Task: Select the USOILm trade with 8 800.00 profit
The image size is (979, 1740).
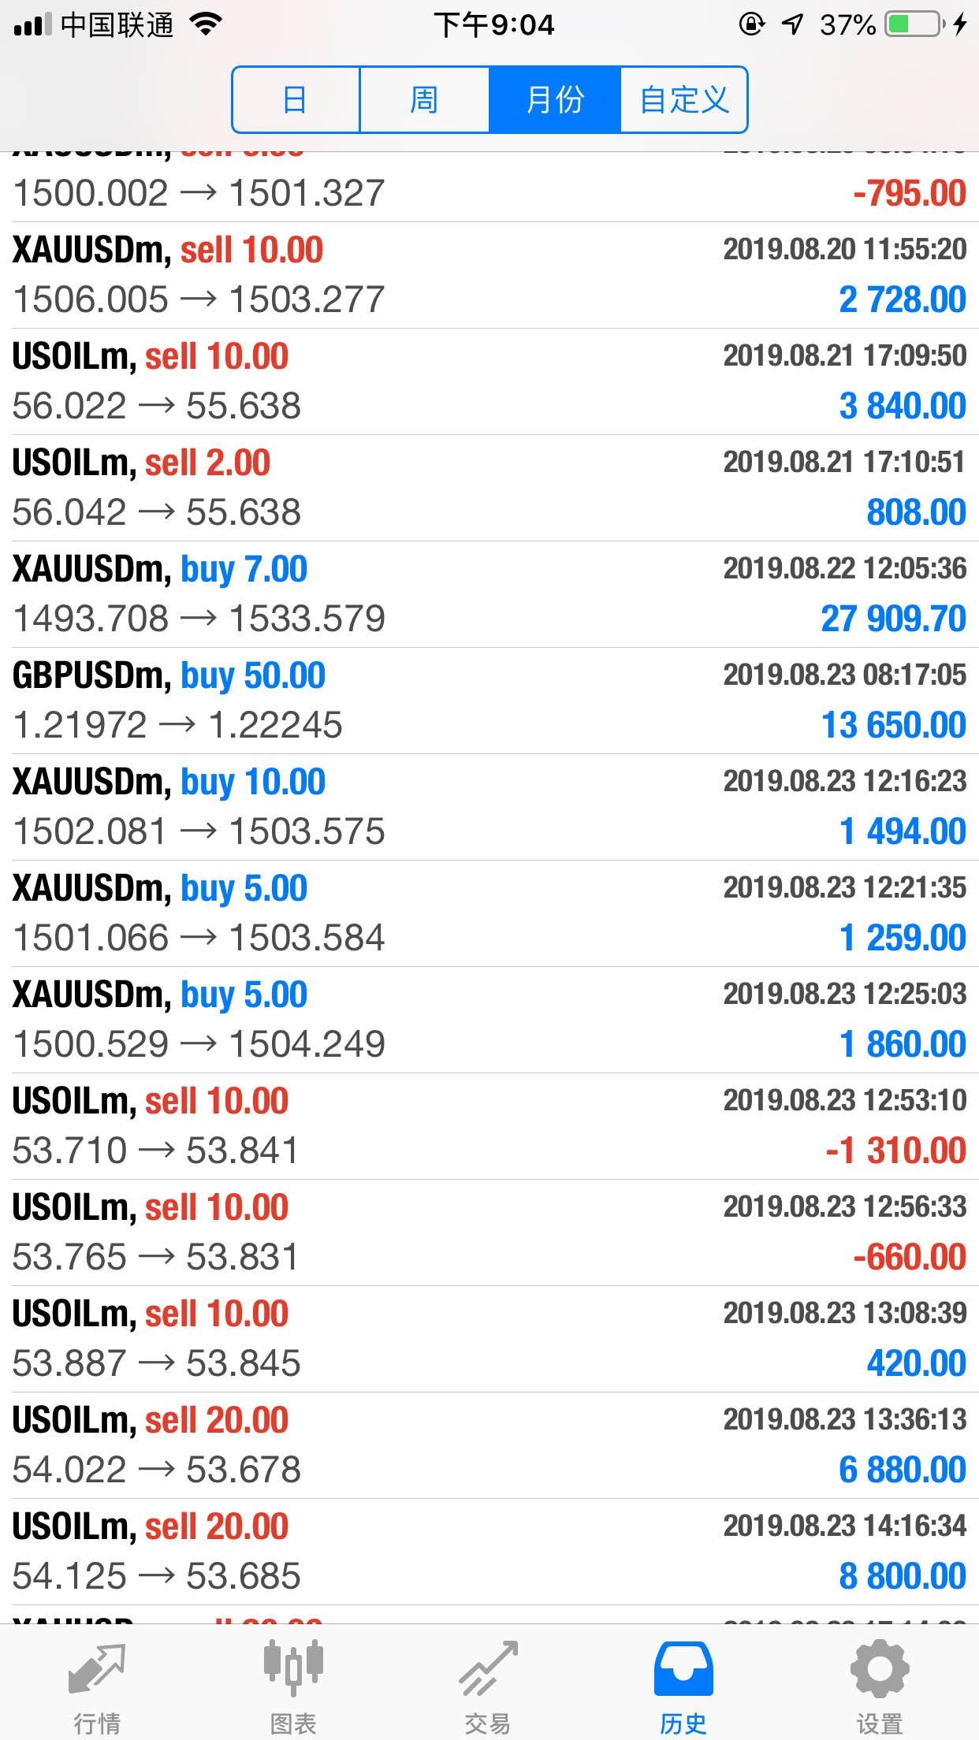Action: tap(489, 1552)
